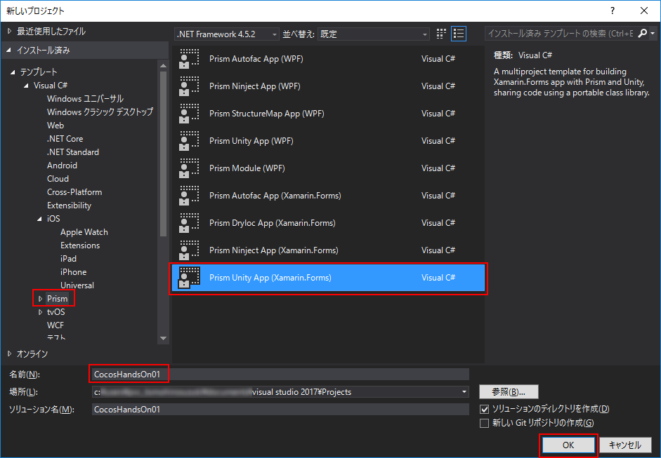This screenshot has height=458, width=661.
Task: Click the tree vertical scrollbar thumb
Action: click(163, 154)
